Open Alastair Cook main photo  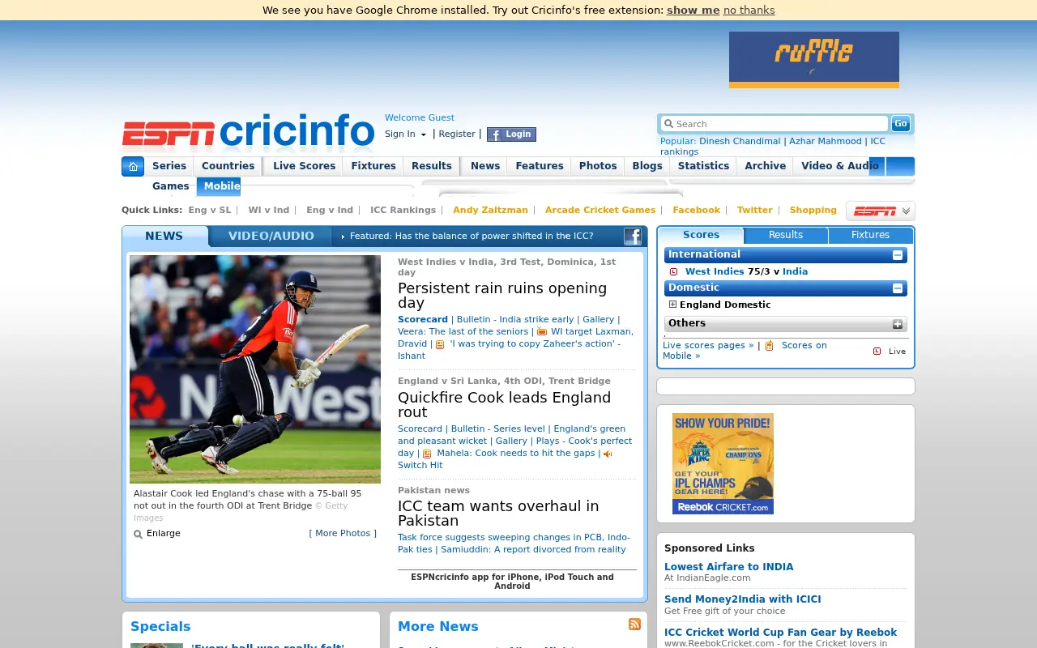(x=255, y=369)
